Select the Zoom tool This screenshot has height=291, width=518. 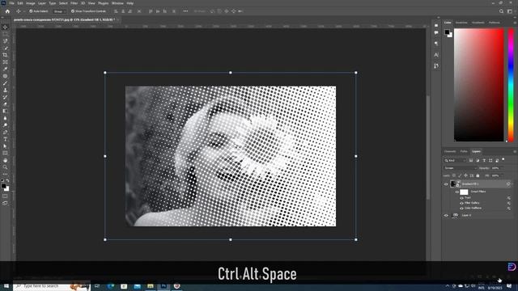tap(5, 167)
